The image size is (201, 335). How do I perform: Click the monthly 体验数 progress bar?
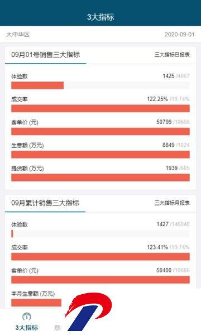coord(100,234)
